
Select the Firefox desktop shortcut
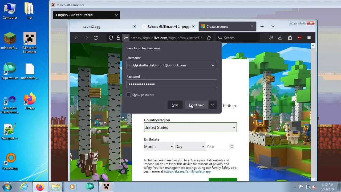(30, 101)
